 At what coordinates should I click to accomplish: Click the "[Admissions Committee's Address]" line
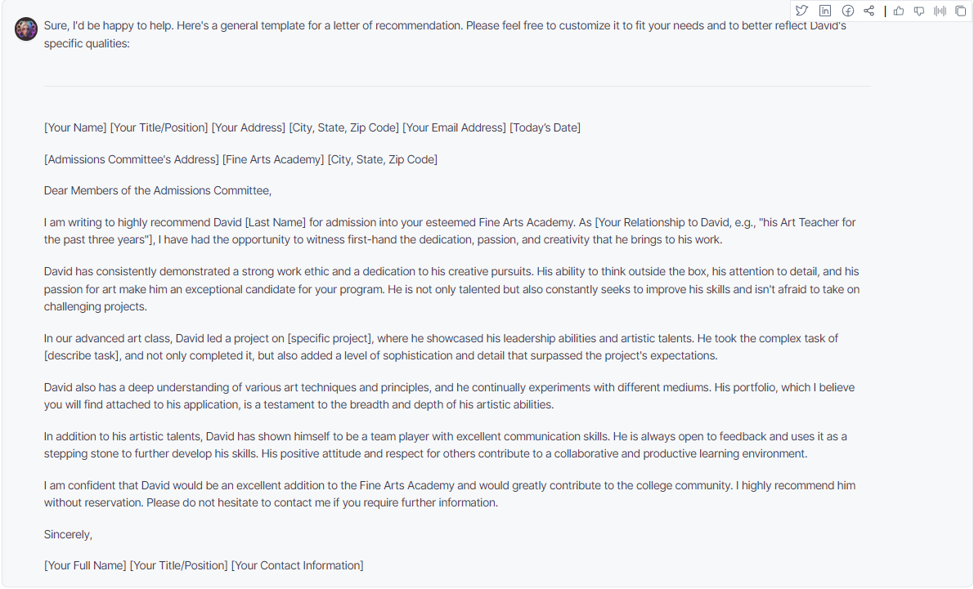coord(240,159)
